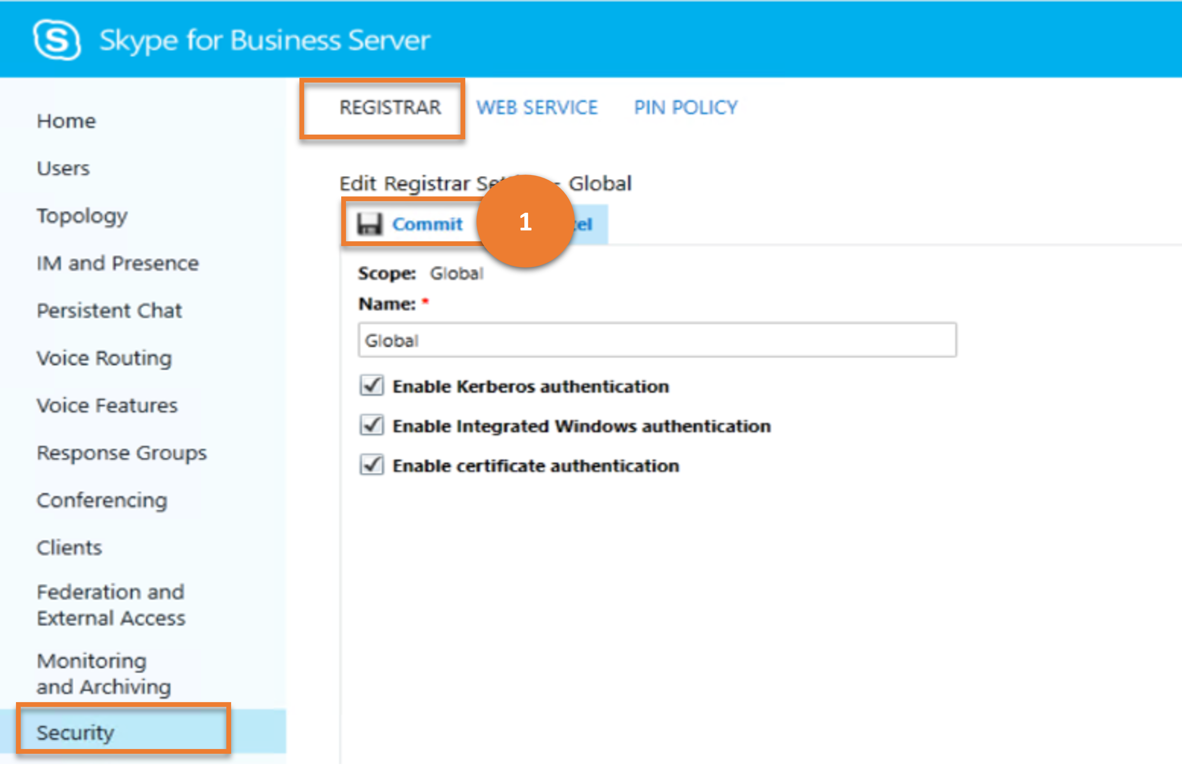Toggle Enable Integrated Windows authentication checkbox

371,425
